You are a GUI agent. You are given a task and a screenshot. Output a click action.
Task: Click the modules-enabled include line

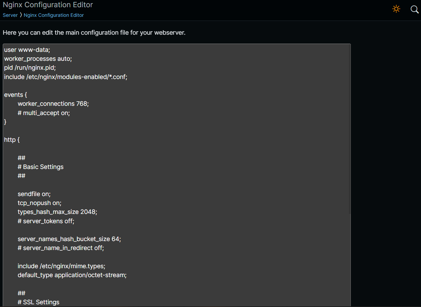click(66, 77)
